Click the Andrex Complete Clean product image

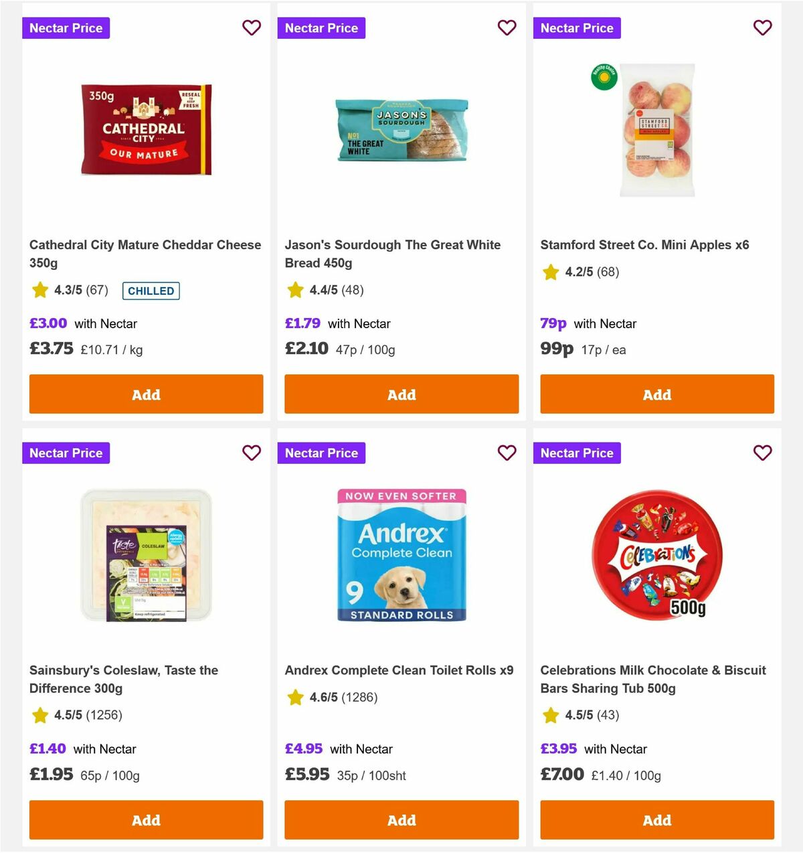coord(401,556)
